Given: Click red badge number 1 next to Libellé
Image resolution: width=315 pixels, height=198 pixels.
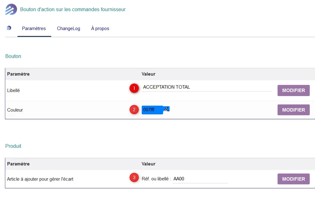Looking at the screenshot, I should (134, 88).
